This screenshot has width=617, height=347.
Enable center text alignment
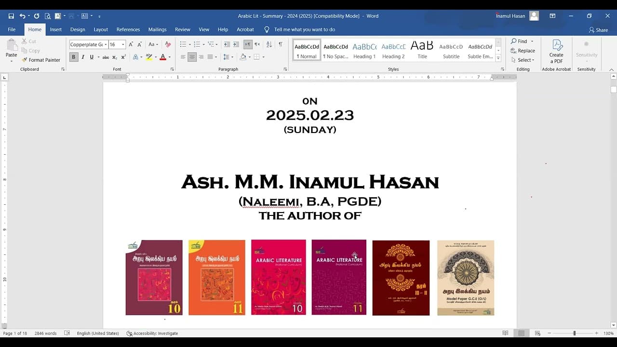click(x=191, y=57)
